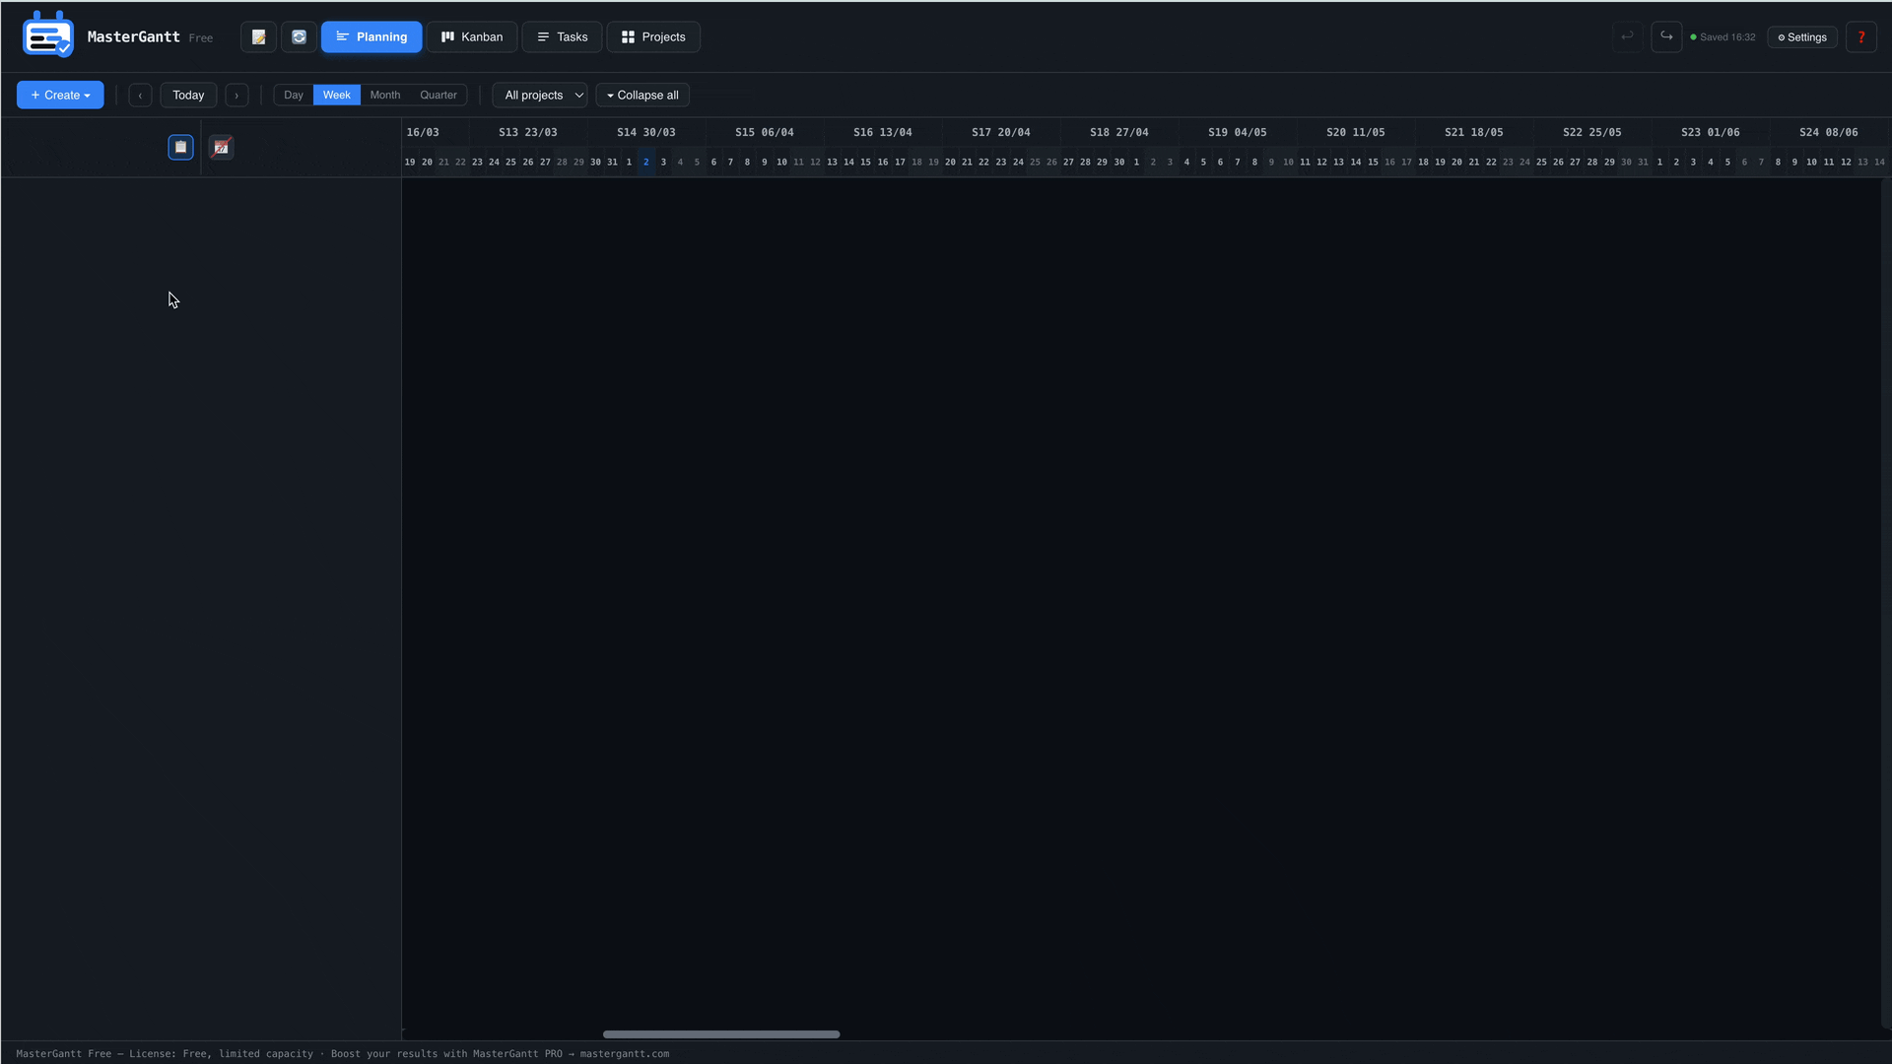Screen dimensions: 1892x1064
Task: Open the Create dropdown menu
Action: (60, 95)
